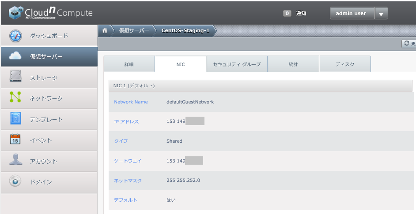Click the blue Template icon

15,119
